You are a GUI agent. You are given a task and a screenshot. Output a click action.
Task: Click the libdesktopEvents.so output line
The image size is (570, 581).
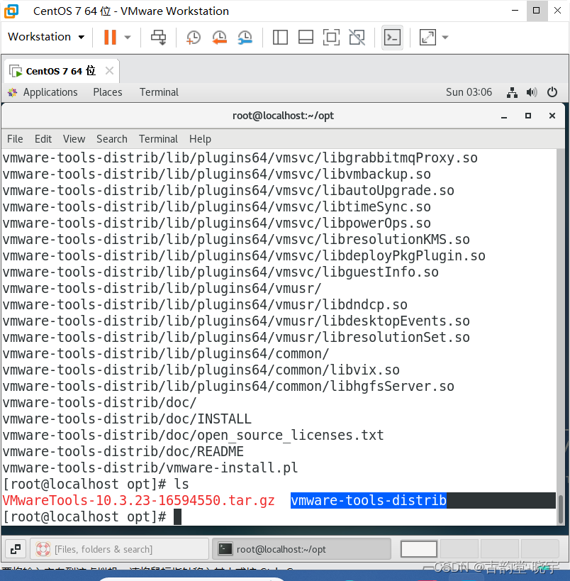[236, 321]
